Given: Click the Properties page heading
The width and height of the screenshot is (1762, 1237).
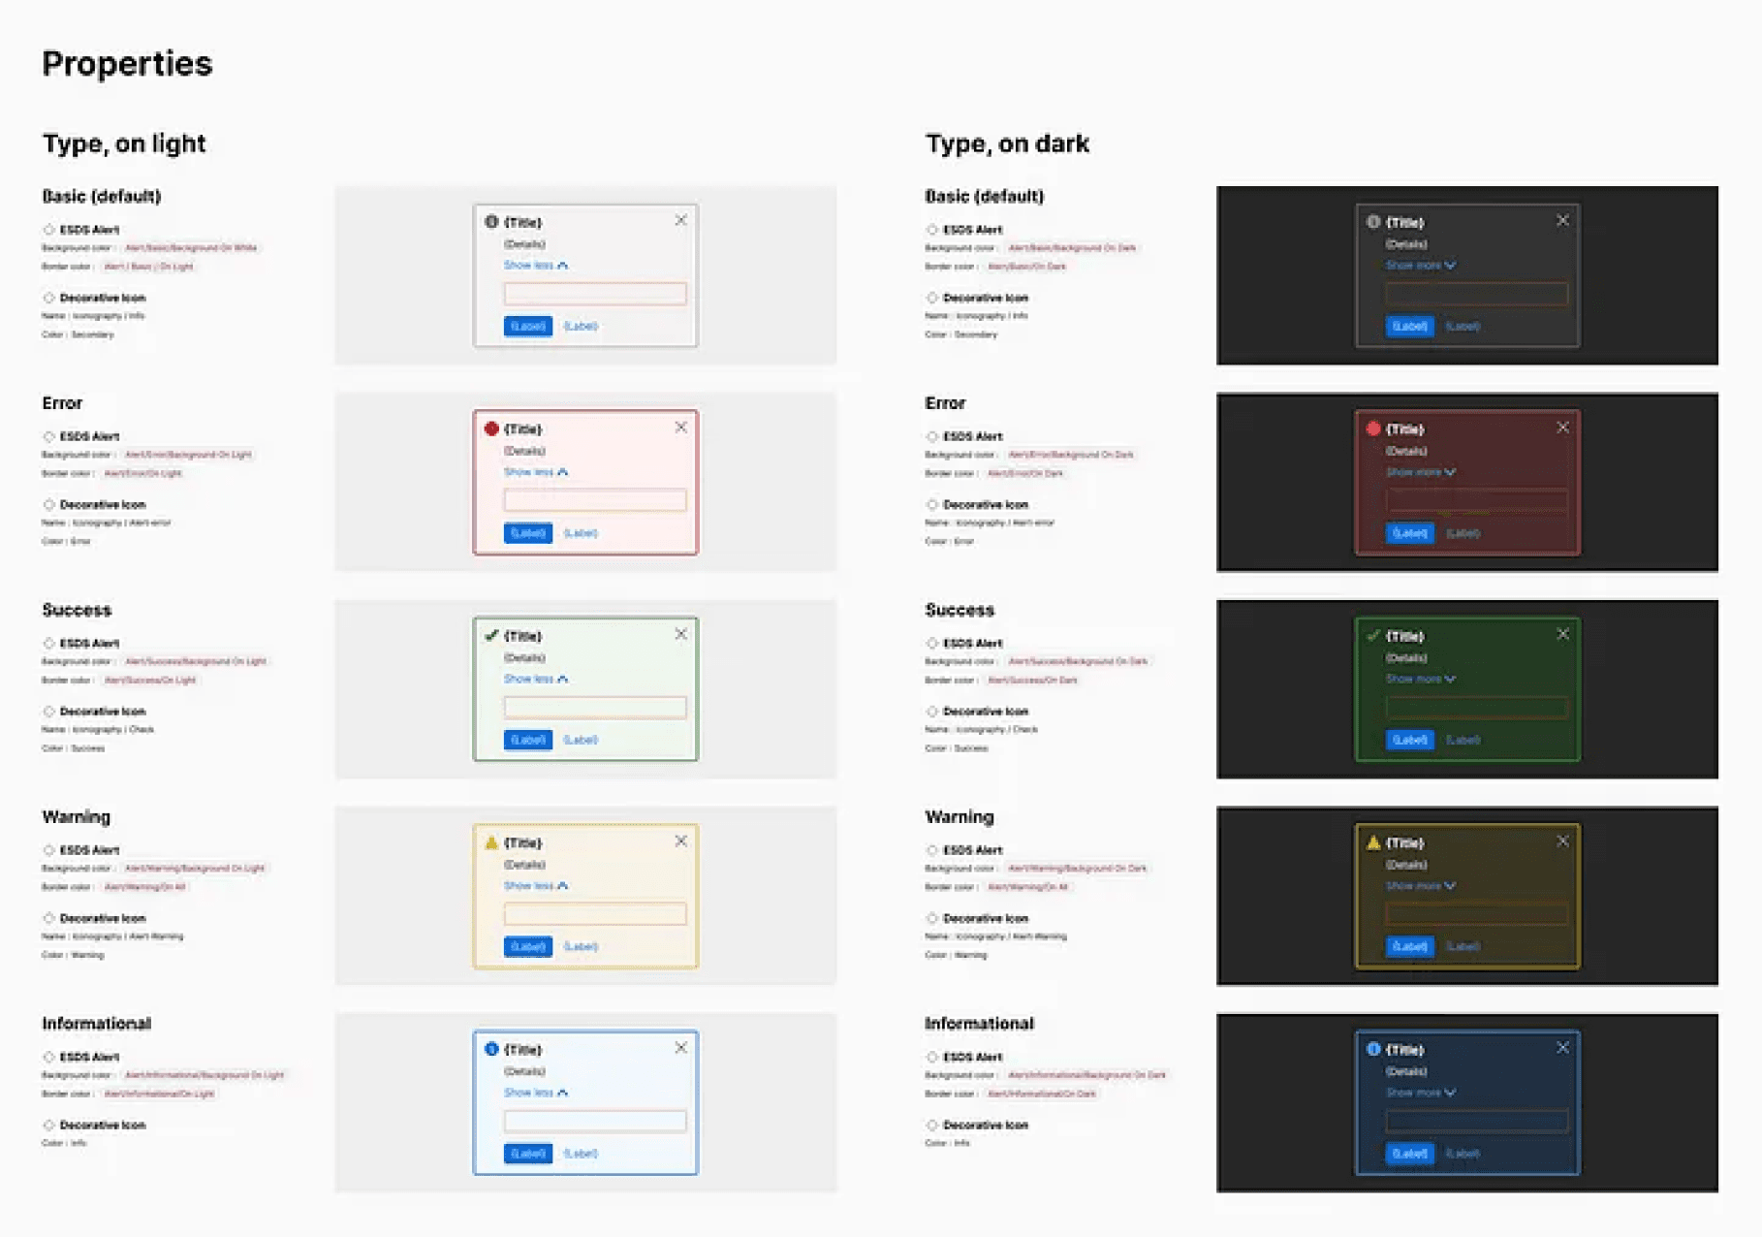Looking at the screenshot, I should point(127,64).
